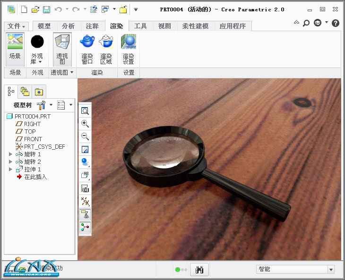This screenshot has width=345, height=280.
Task: Switch to the Model (模型) tab
Action: tap(44, 26)
